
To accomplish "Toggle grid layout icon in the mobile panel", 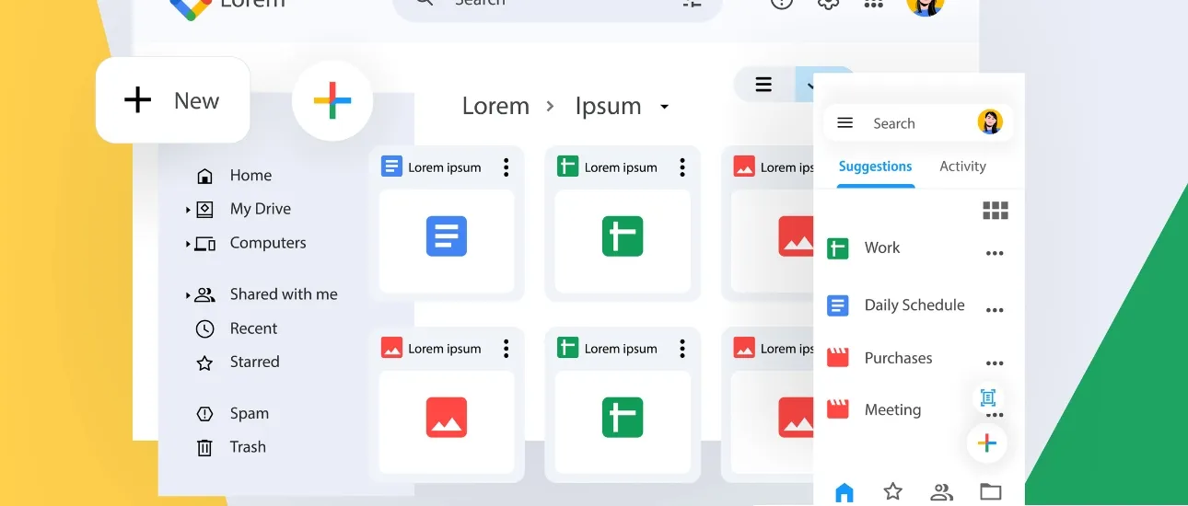I will (x=996, y=211).
